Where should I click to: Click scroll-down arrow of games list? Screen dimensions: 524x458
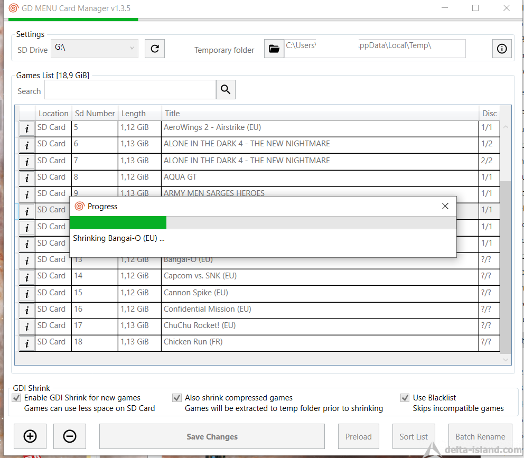506,360
